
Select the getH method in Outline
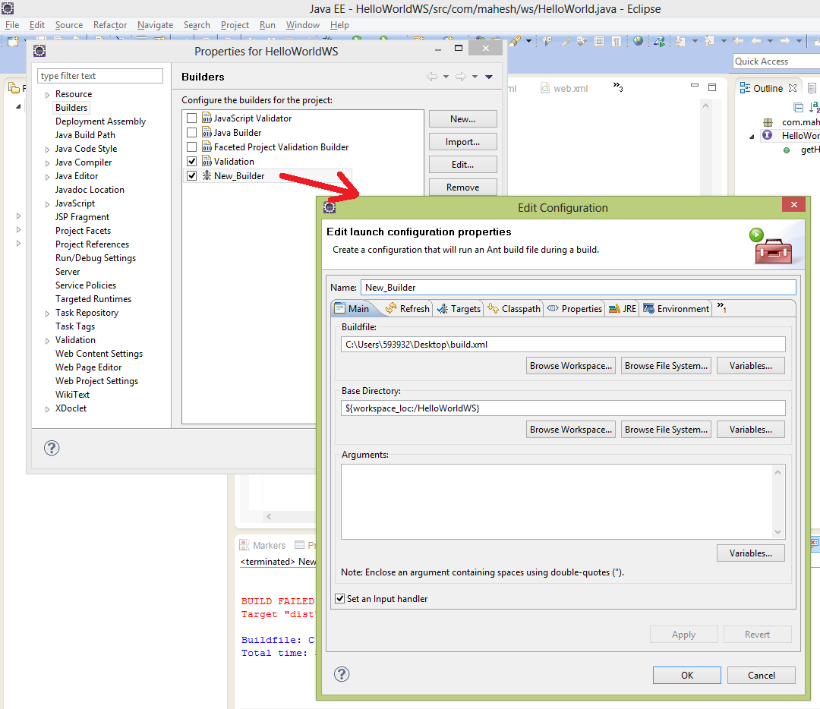point(810,150)
